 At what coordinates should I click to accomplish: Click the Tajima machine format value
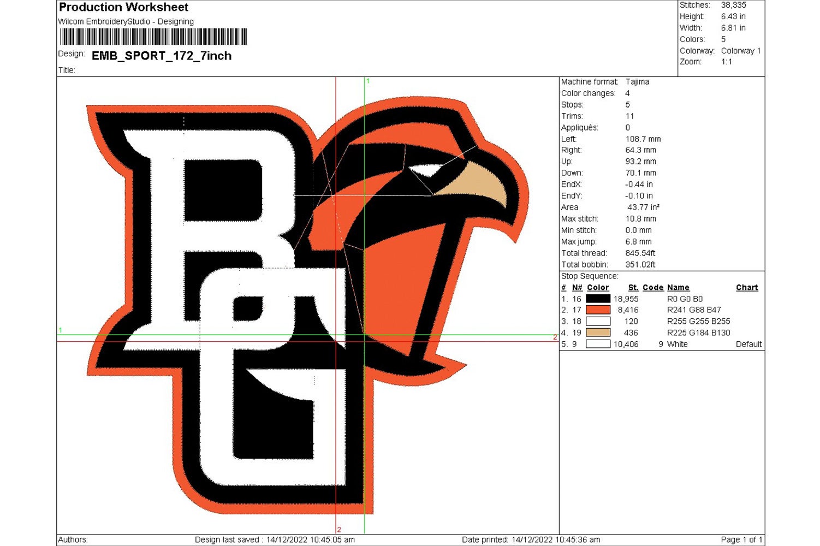[637, 82]
